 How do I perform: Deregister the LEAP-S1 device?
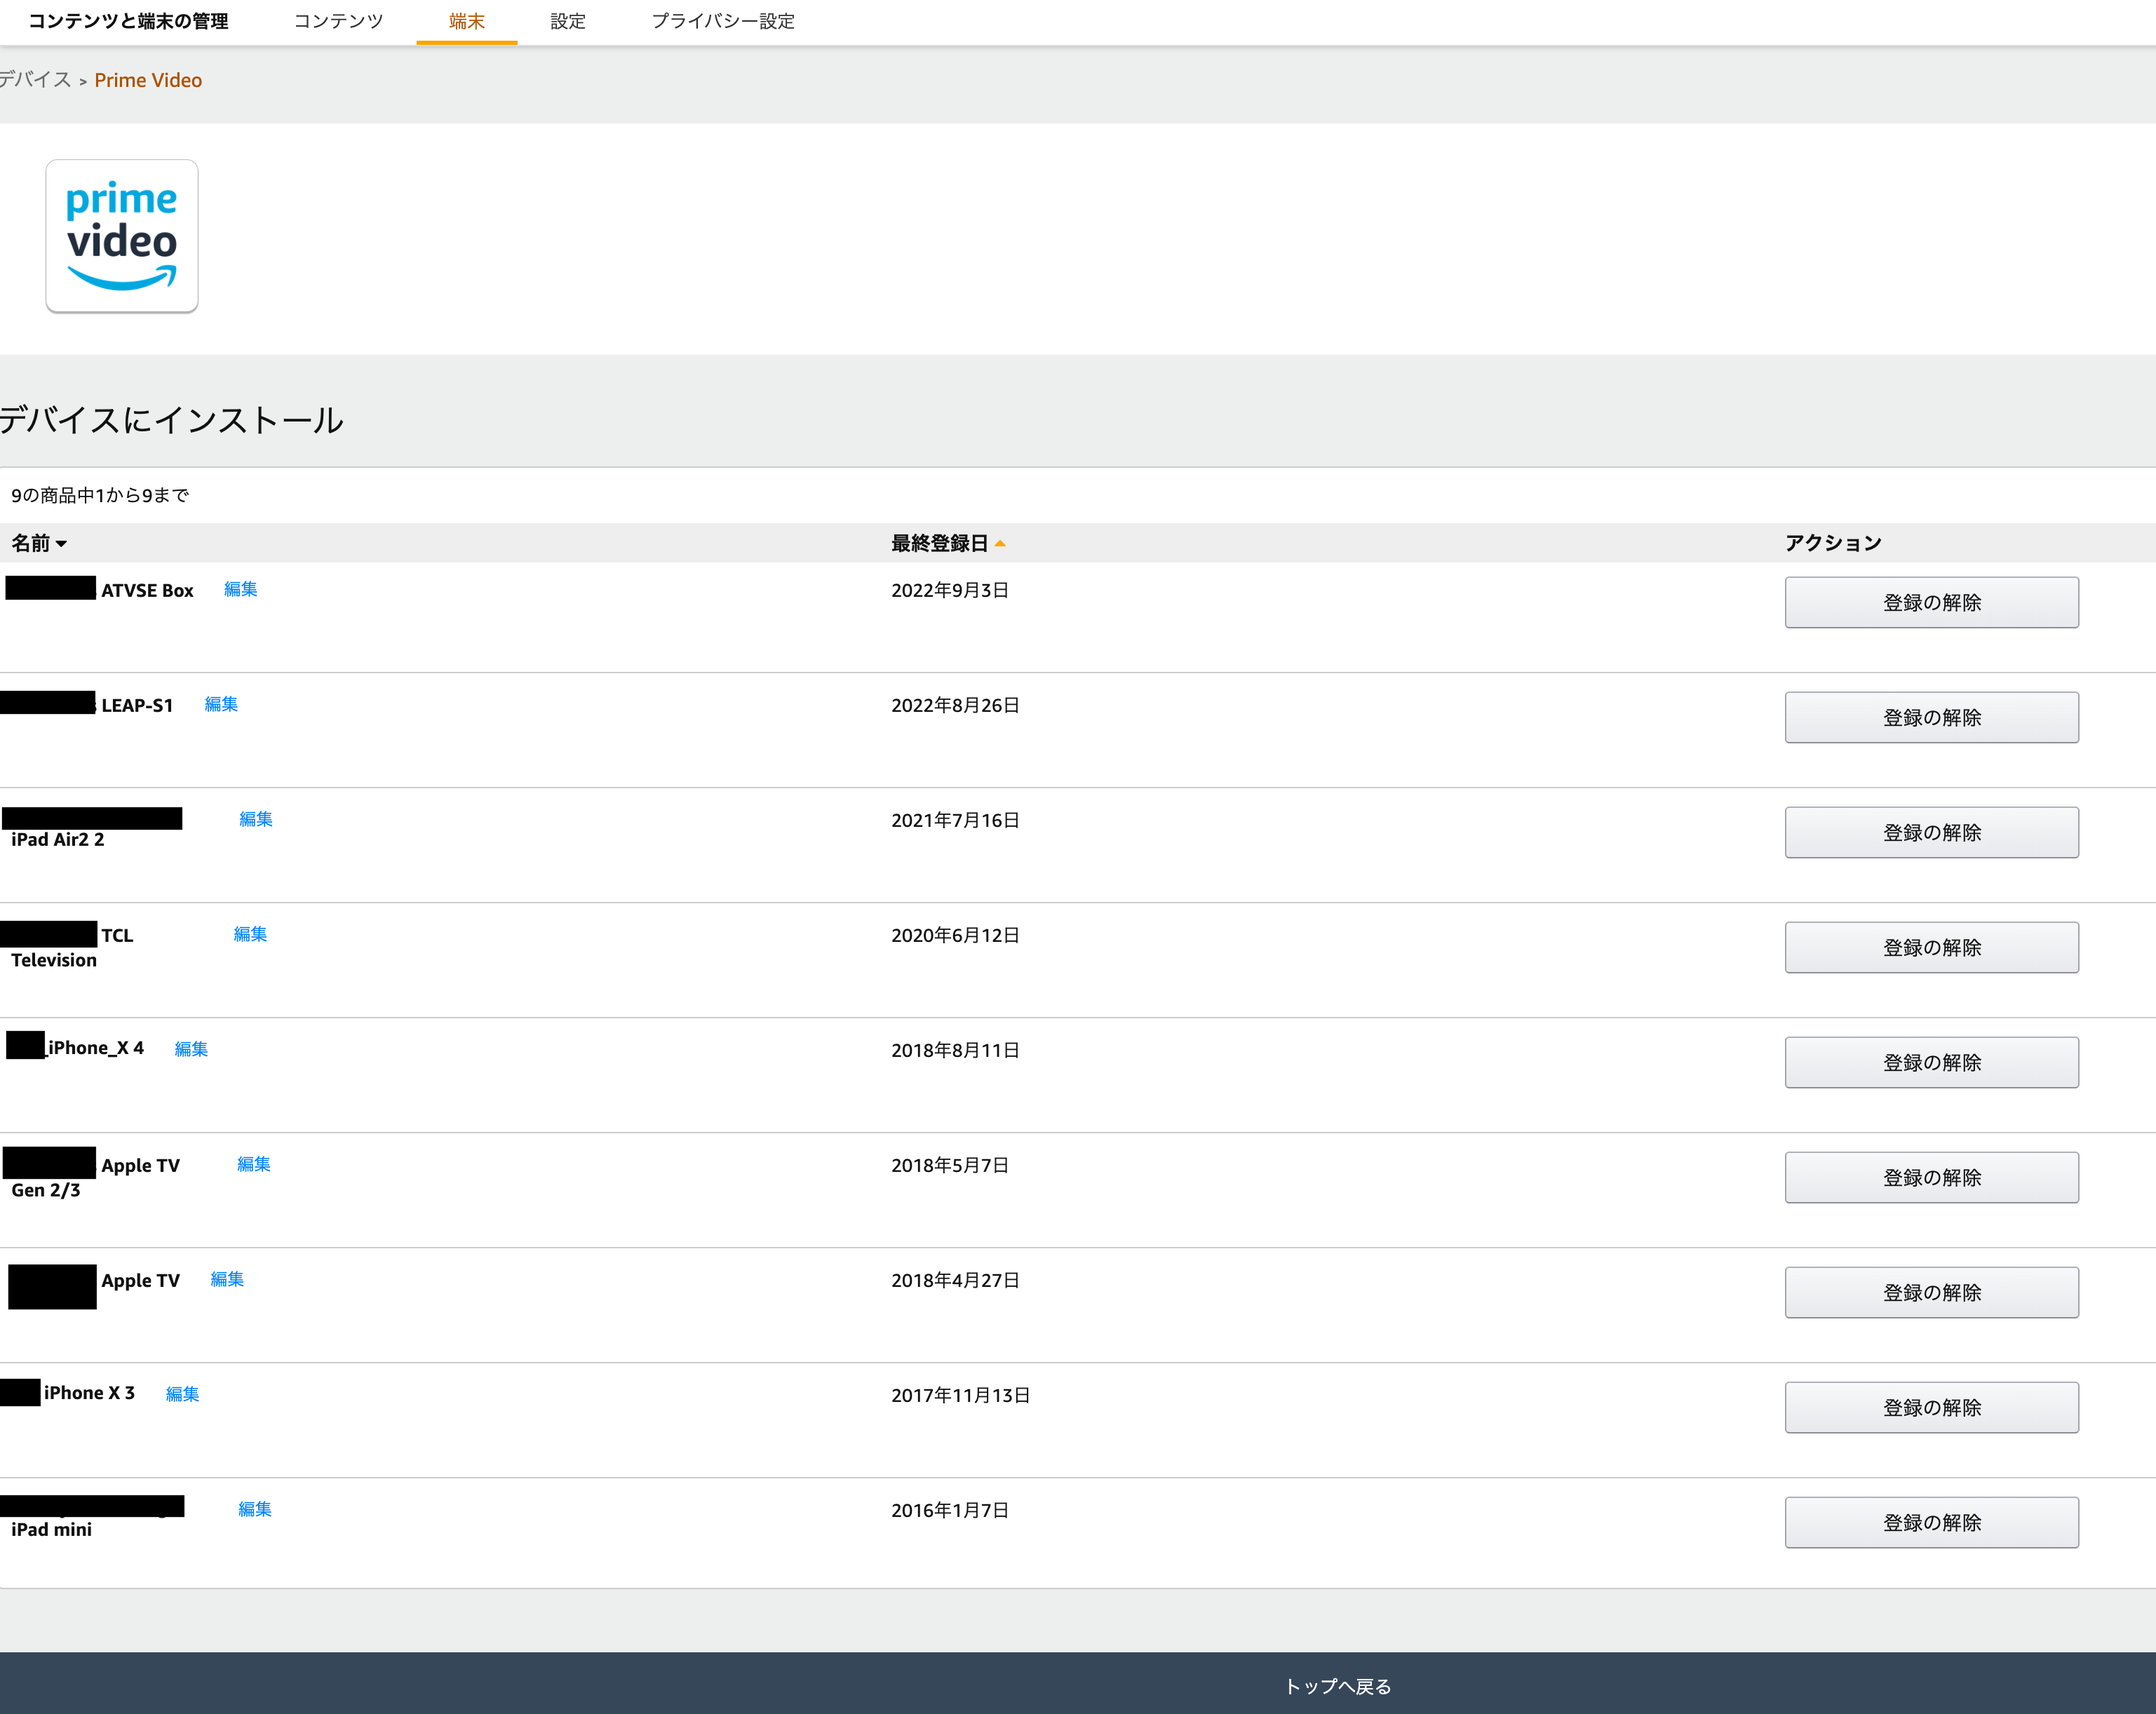(x=1931, y=717)
